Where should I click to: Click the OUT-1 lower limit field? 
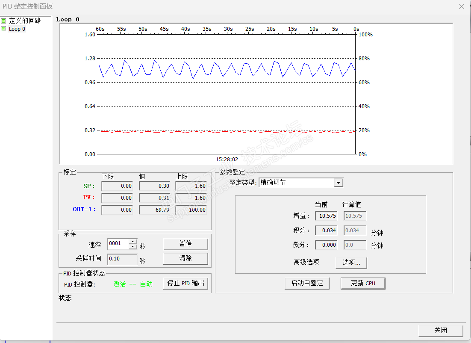[117, 210]
